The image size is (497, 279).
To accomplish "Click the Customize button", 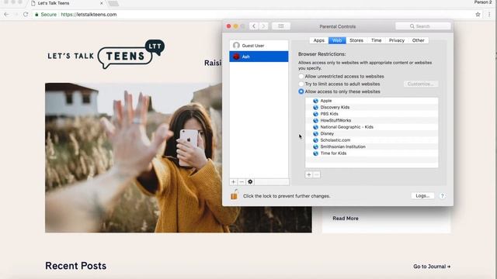I will coord(421,84).
